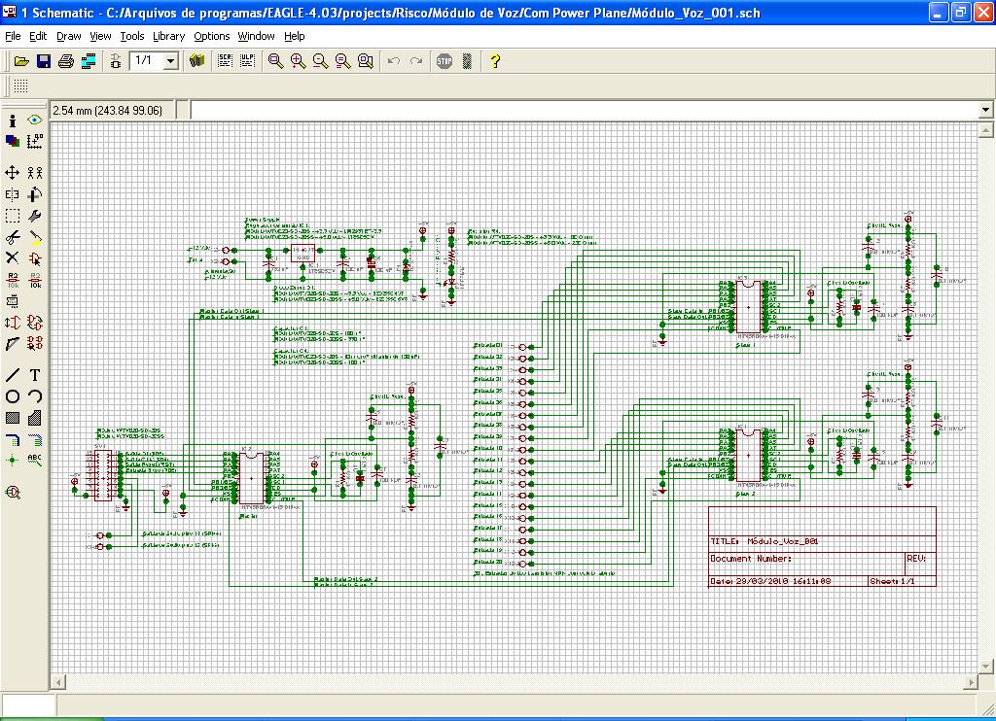This screenshot has width=996, height=721.
Task: Select the Delete (X) tool
Action: pos(13,257)
